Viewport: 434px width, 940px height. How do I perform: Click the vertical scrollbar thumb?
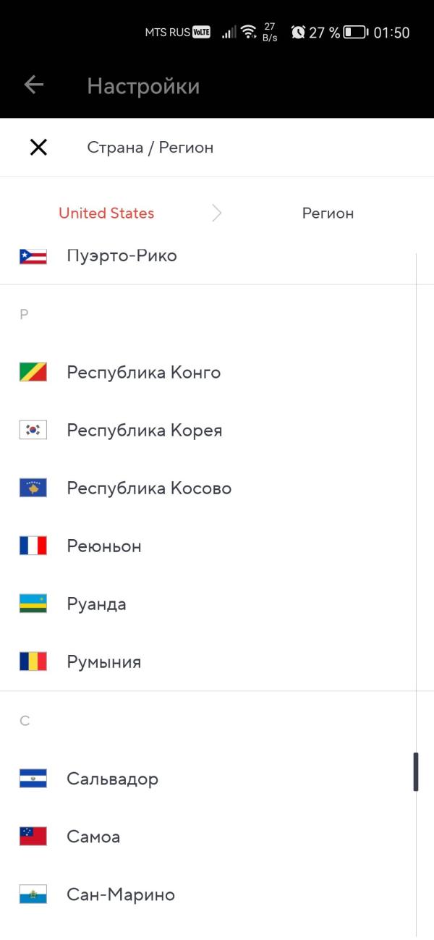416,771
